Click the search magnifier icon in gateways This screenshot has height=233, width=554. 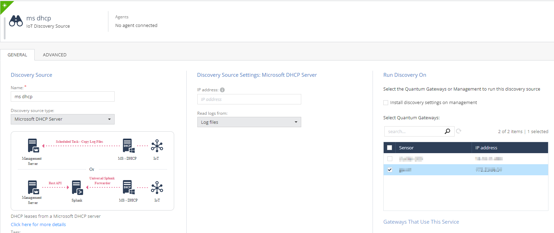click(x=447, y=131)
